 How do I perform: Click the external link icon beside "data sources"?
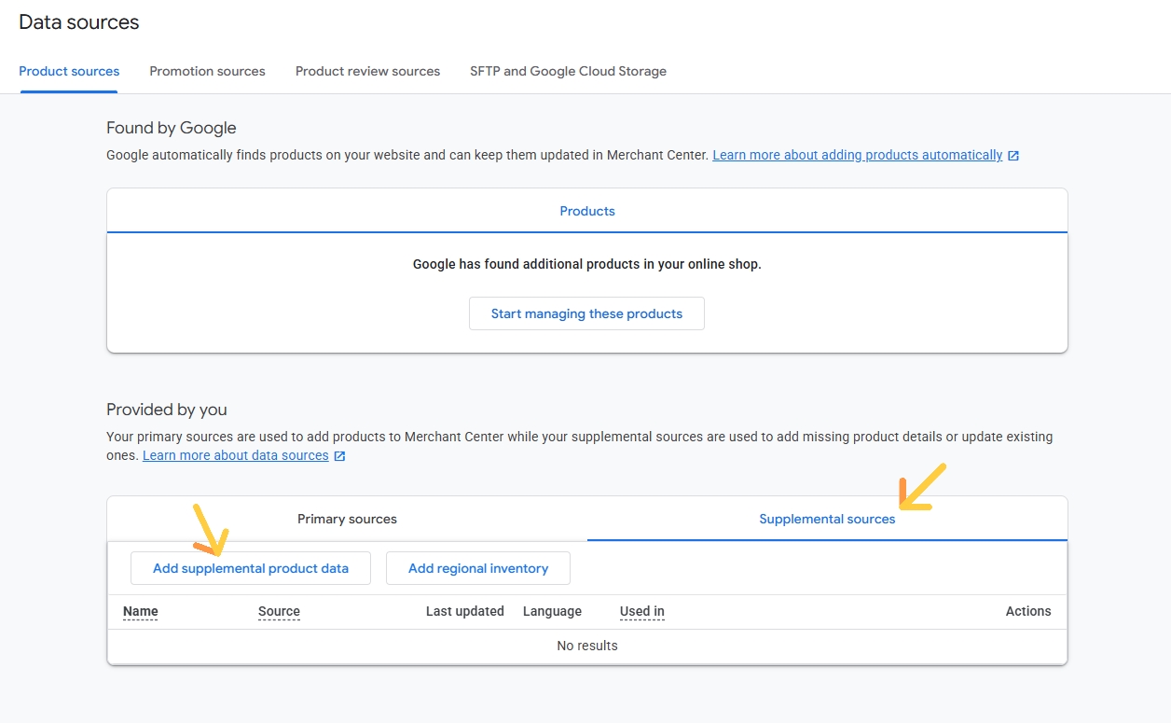pos(340,455)
